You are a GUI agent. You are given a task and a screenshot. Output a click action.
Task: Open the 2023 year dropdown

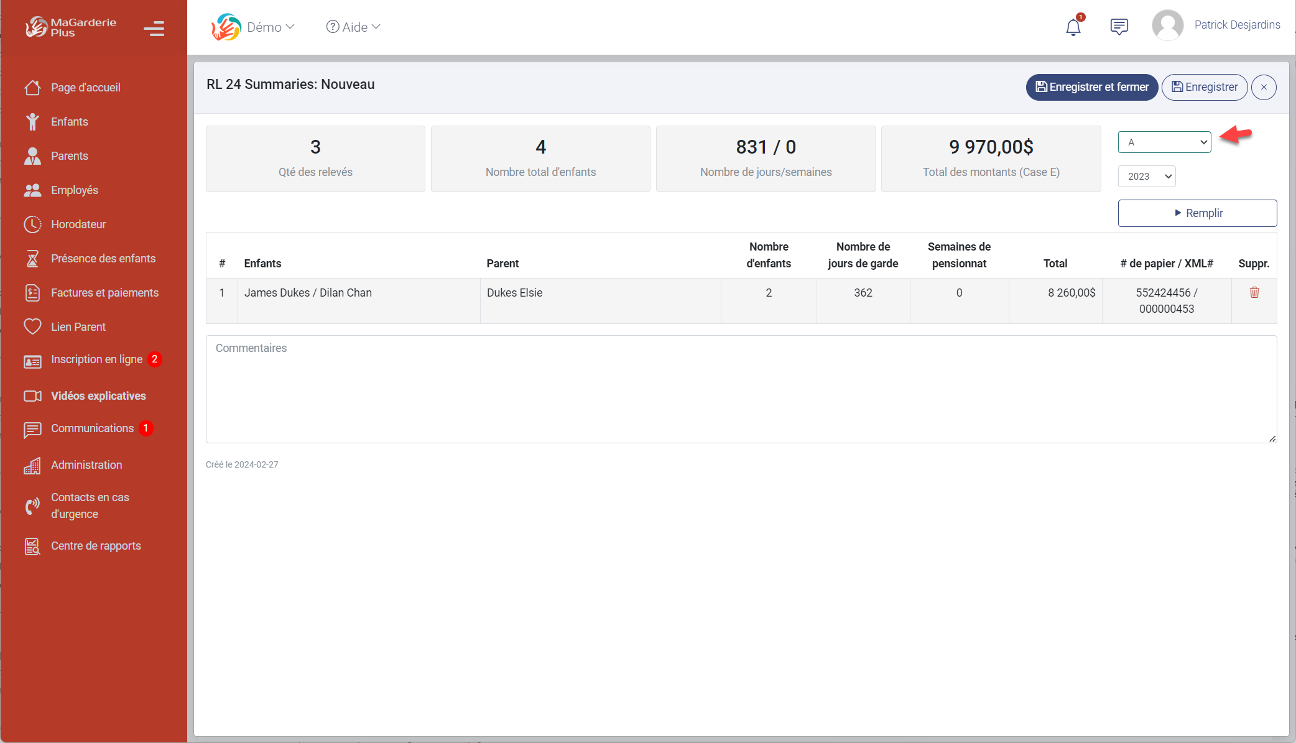point(1147,177)
